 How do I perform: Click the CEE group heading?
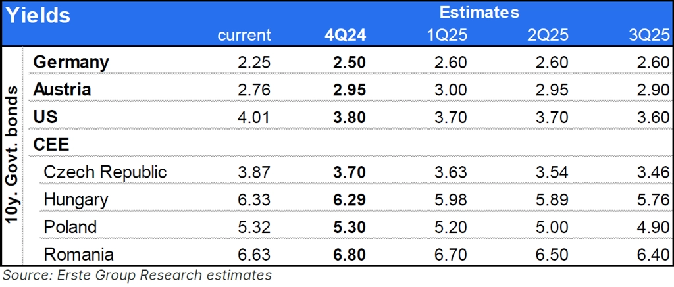(51, 144)
